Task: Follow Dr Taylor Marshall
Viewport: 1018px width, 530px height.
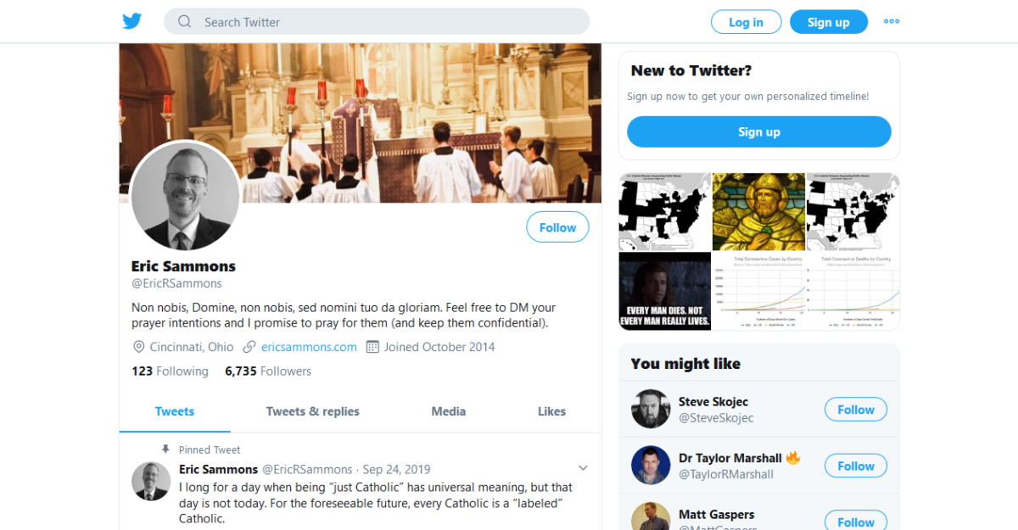Action: point(855,466)
